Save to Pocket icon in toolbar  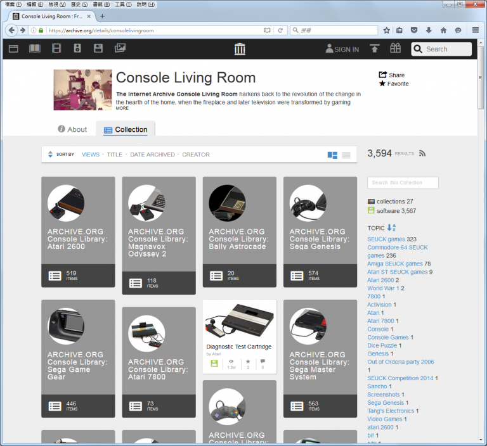point(414,30)
